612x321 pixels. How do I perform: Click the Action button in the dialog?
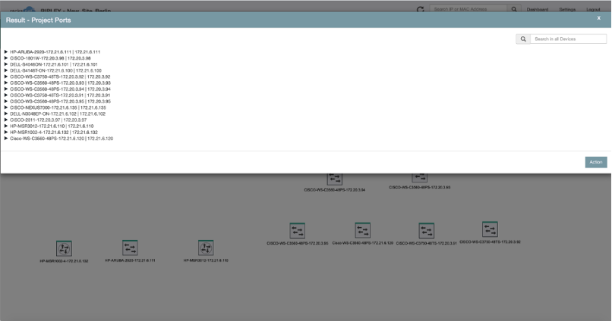coord(595,162)
